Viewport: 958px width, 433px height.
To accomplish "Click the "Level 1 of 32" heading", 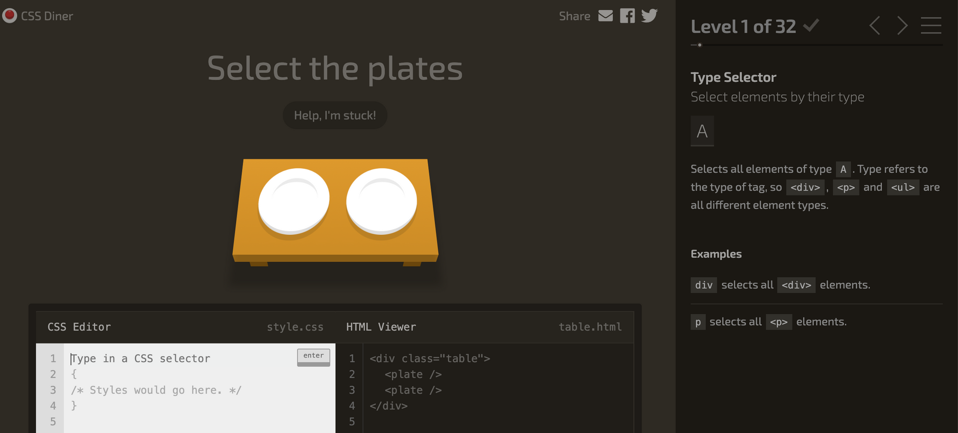I will tap(743, 27).
